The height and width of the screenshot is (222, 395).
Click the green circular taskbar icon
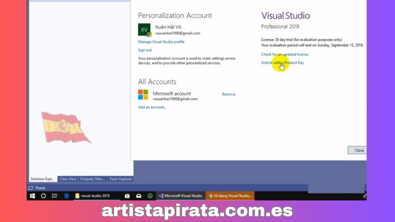150,196
